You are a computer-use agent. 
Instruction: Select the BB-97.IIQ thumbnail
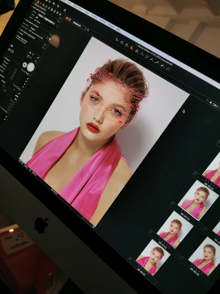click(x=175, y=229)
